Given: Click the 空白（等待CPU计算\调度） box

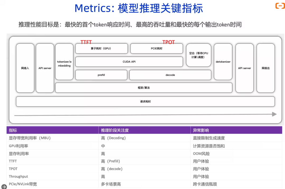Looking at the screenshot, I should coord(198,55).
